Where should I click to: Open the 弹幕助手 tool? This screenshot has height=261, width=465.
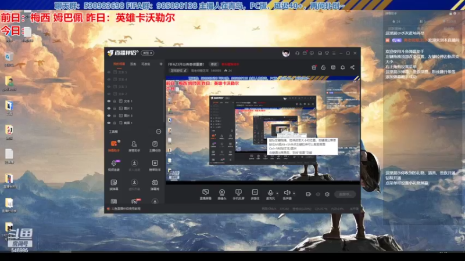[113, 146]
